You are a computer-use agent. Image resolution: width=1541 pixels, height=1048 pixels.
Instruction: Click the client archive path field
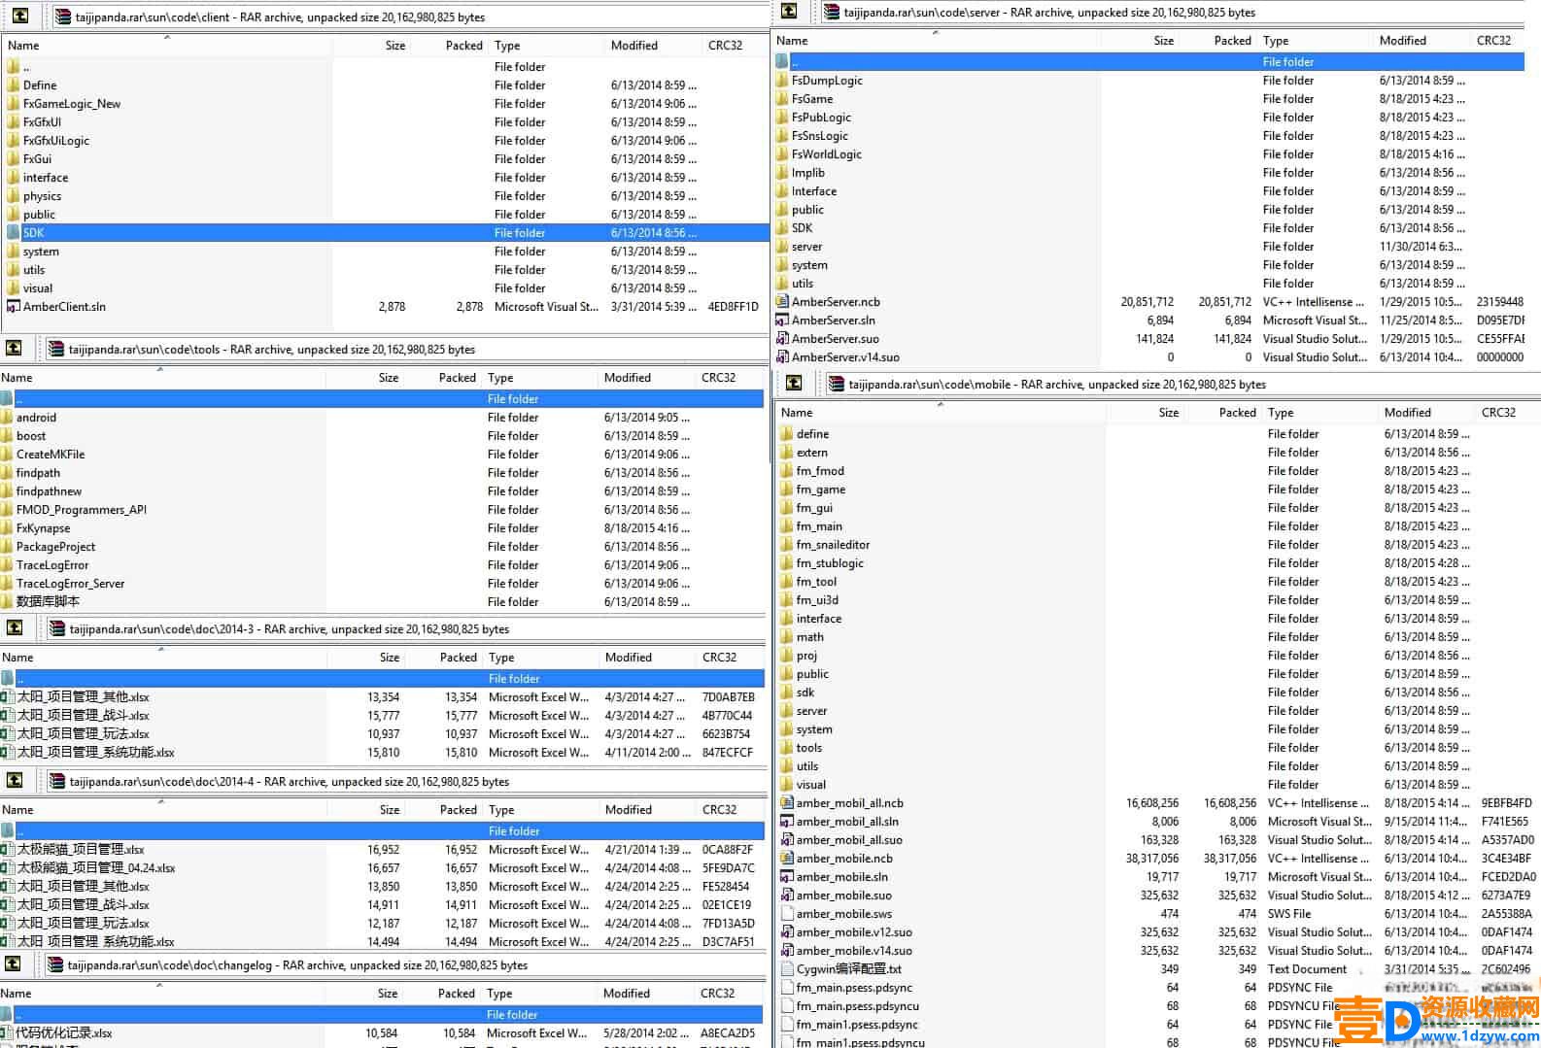pos(409,17)
